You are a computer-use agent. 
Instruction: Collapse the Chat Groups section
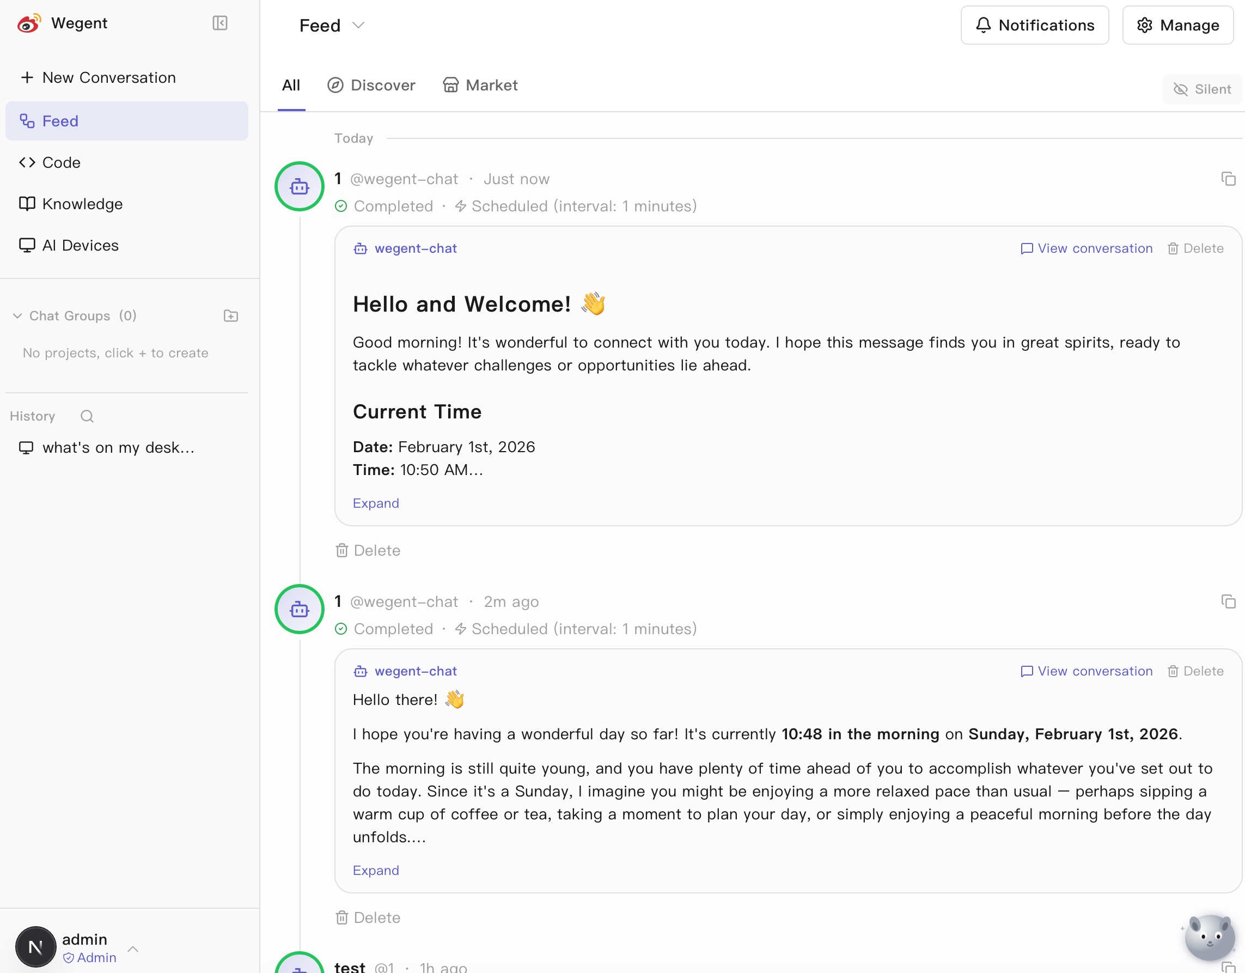17,316
